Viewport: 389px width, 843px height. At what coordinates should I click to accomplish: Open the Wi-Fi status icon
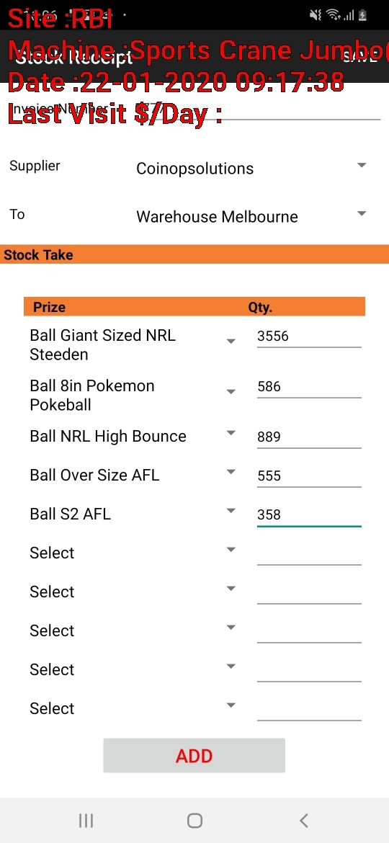(334, 15)
